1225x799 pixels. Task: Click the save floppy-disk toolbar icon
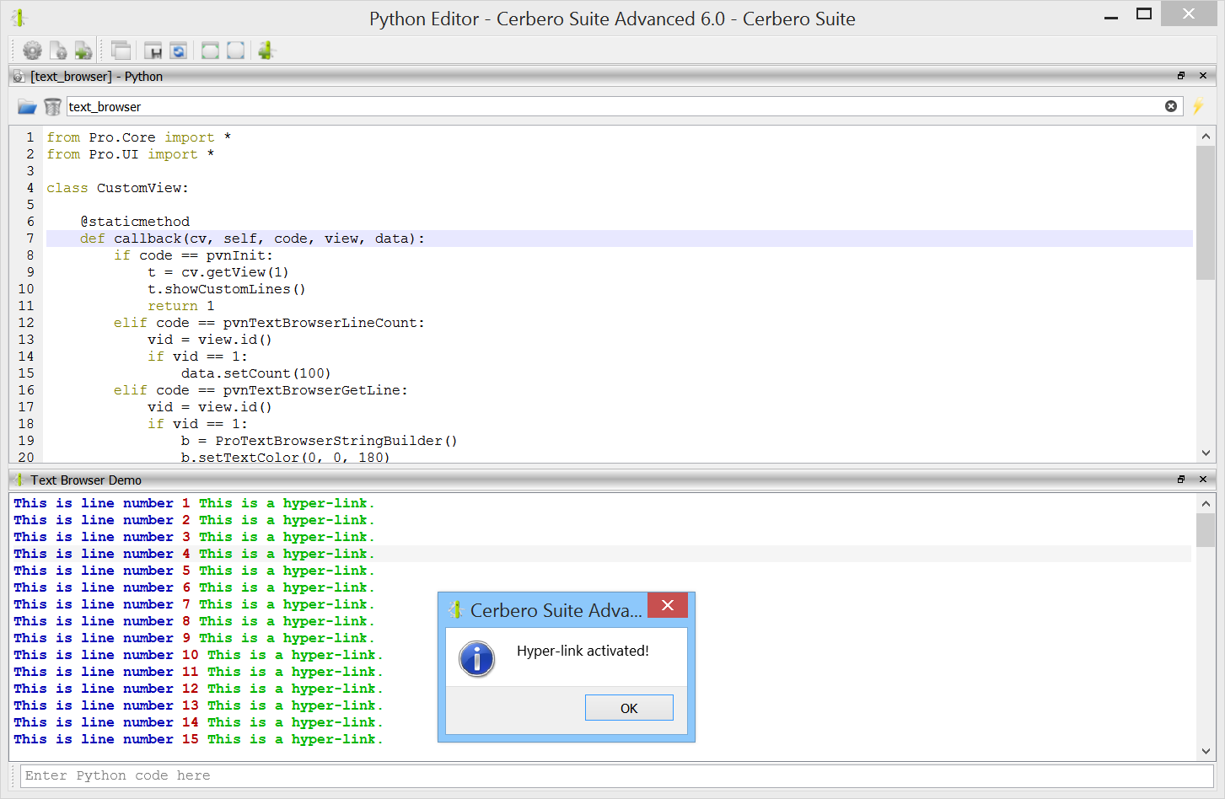tap(153, 51)
